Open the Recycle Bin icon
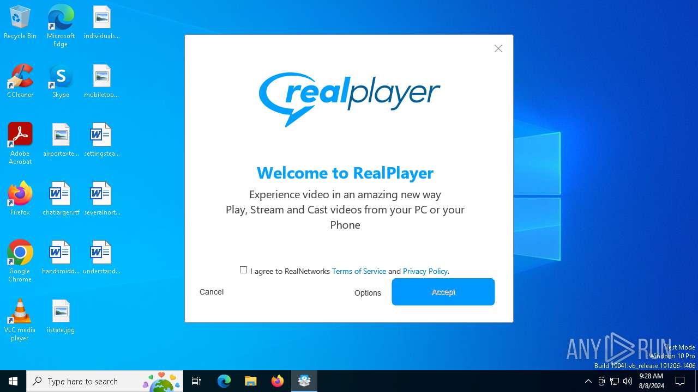 pos(20,23)
